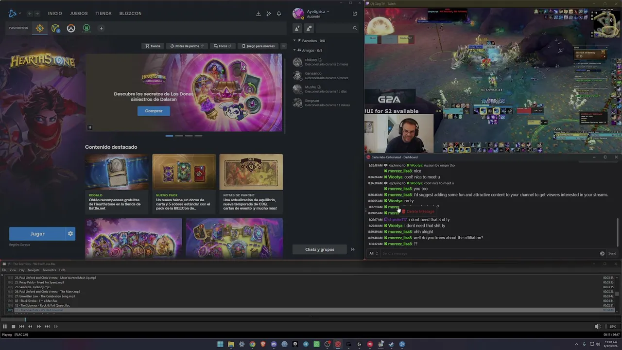This screenshot has height=350, width=622.
Task: Open friend management settings icon
Action: click(x=309, y=28)
